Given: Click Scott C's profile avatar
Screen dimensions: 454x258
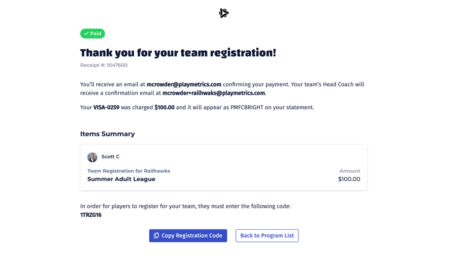Looking at the screenshot, I should tap(92, 157).
